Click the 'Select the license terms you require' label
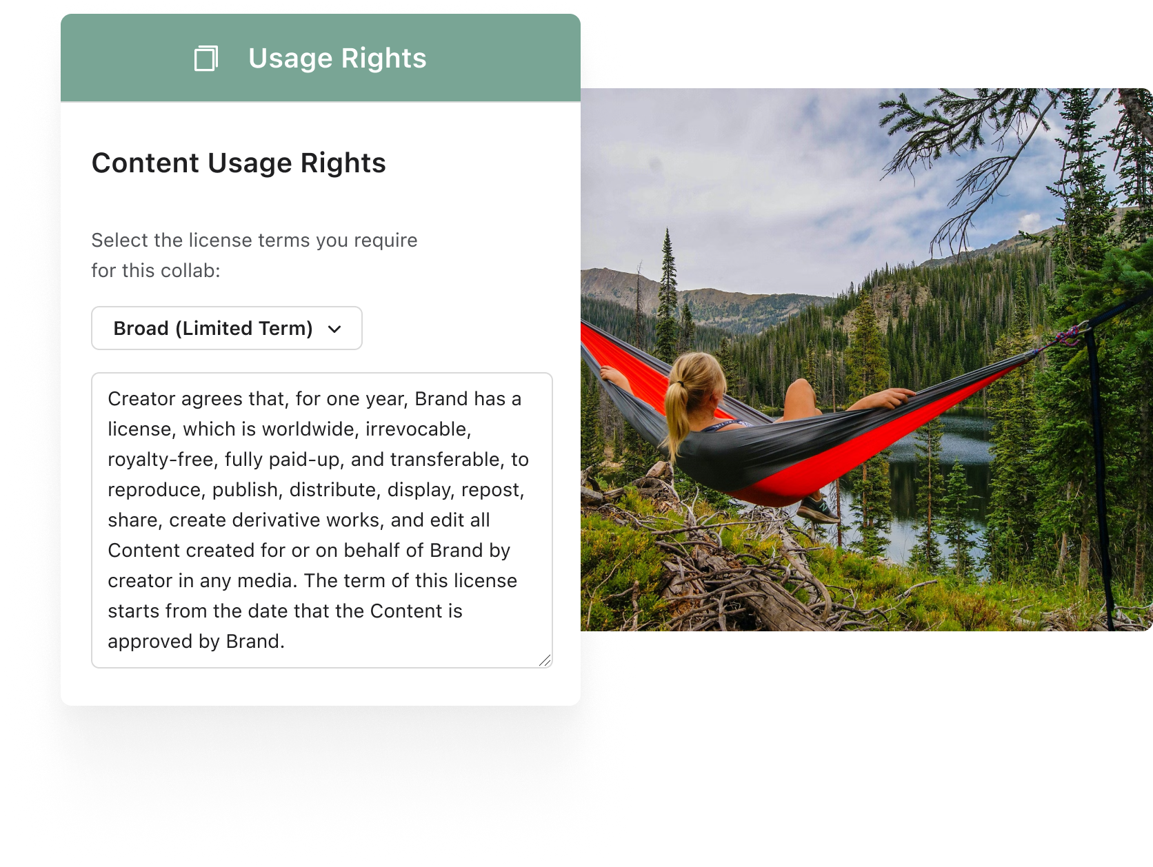The height and width of the screenshot is (867, 1153). (254, 240)
